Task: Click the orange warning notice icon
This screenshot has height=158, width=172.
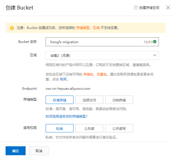Action: point(12,28)
